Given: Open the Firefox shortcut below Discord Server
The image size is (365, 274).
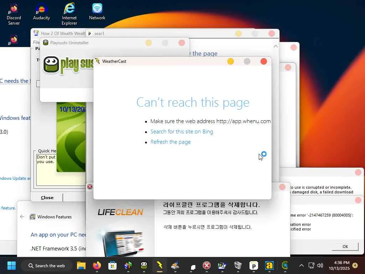Looking at the screenshot, I should coord(14,40).
